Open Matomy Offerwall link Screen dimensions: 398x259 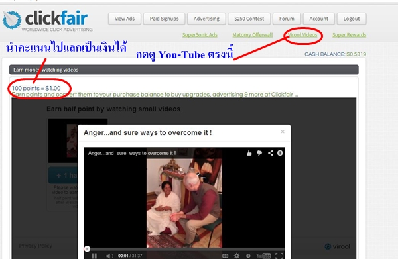(x=252, y=35)
